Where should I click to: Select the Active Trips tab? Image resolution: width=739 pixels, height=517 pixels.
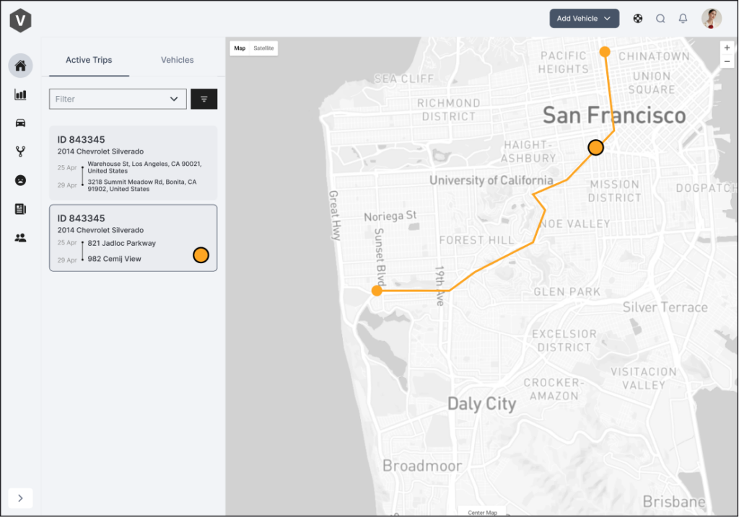(x=89, y=60)
